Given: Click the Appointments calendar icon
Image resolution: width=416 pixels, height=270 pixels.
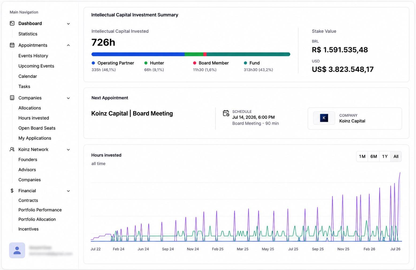Looking at the screenshot, I should [12, 45].
